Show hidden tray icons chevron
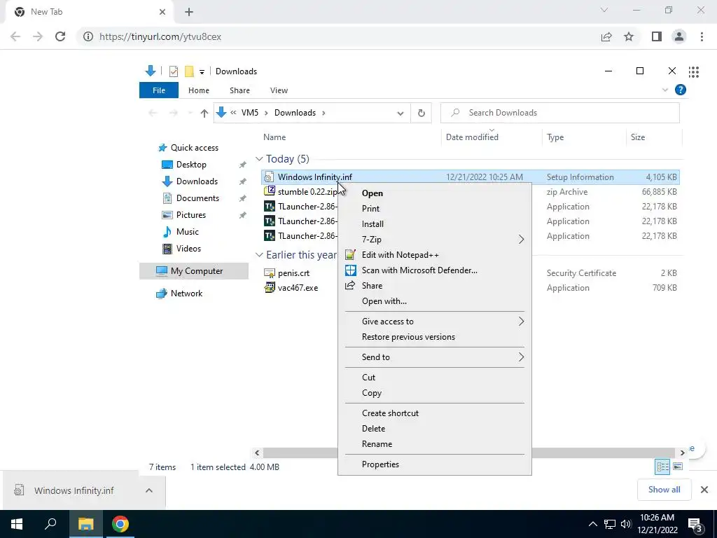 pyautogui.click(x=592, y=524)
